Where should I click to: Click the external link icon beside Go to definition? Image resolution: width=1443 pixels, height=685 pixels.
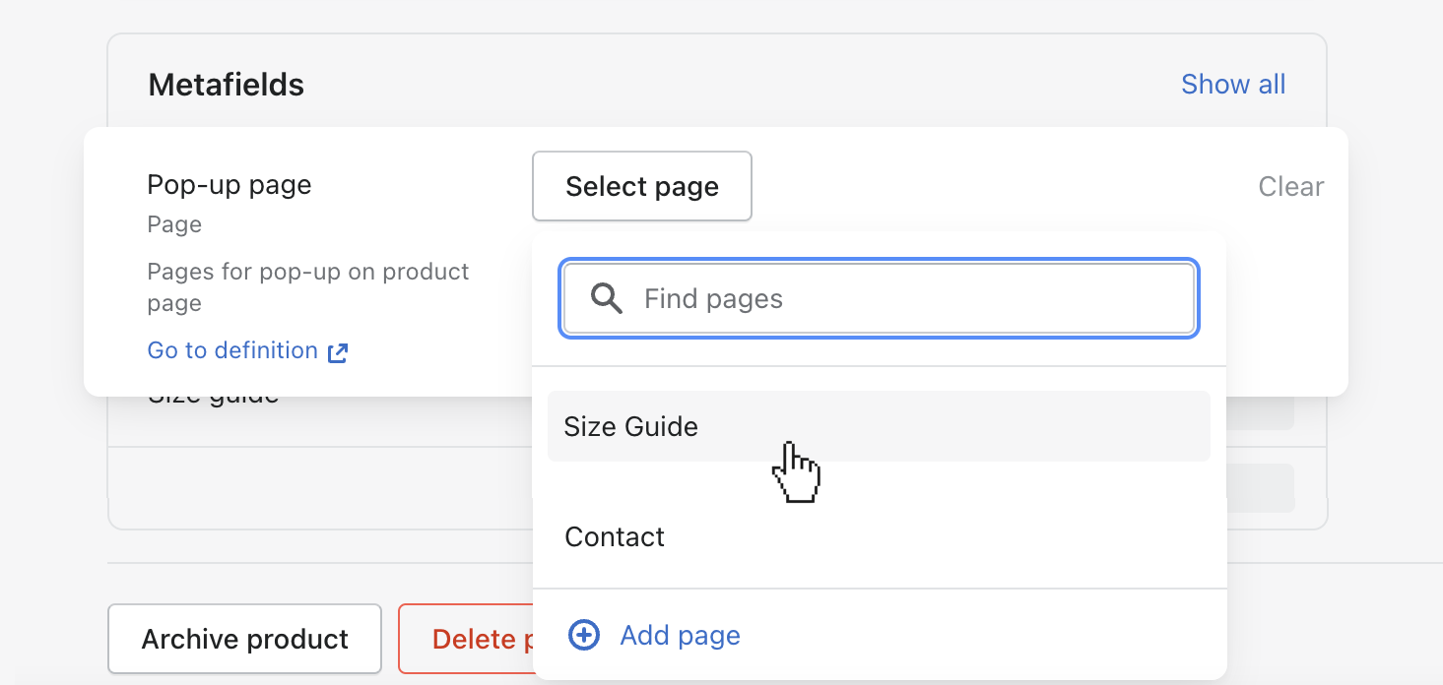tap(337, 350)
